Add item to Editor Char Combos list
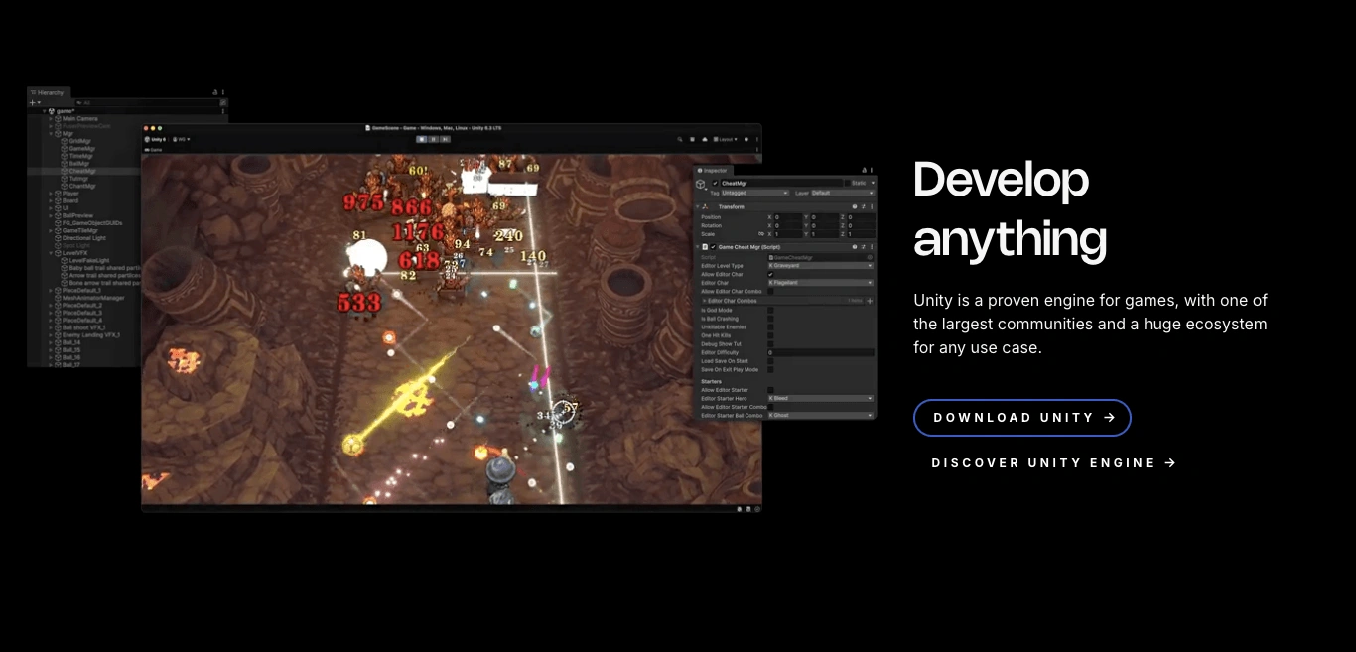 click(x=870, y=301)
